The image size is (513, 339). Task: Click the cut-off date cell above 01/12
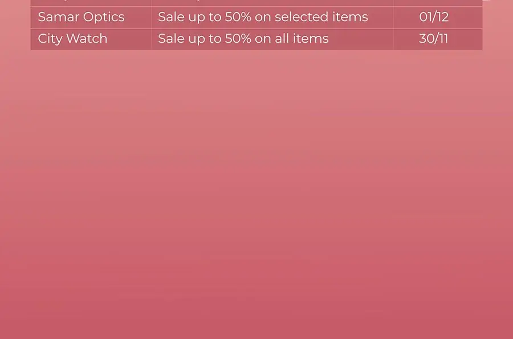click(438, 3)
